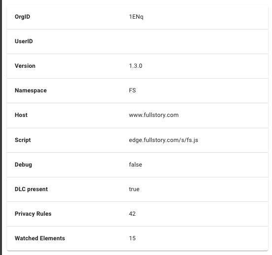Select the UserID row label
The width and height of the screenshot is (272, 255).
click(24, 41)
